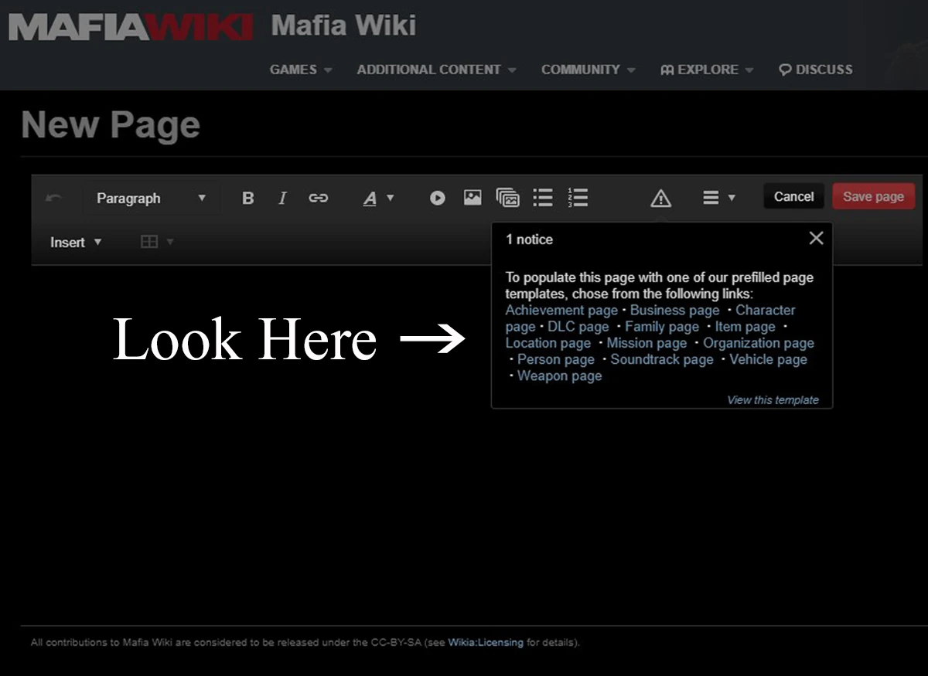928x676 pixels.
Task: Click the Save page button
Action: [x=873, y=196]
